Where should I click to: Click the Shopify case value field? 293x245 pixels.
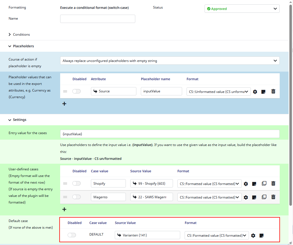pyautogui.click(x=108, y=183)
